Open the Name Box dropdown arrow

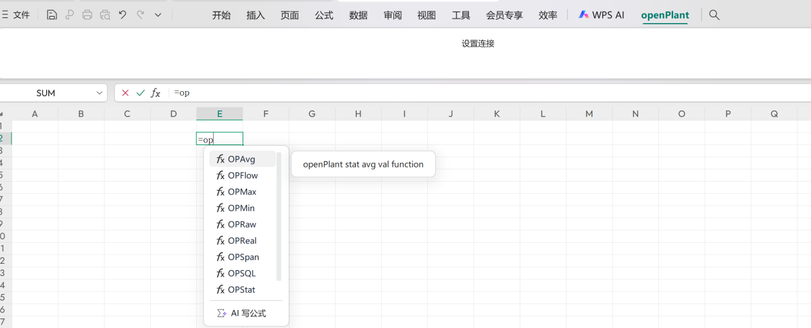click(99, 93)
